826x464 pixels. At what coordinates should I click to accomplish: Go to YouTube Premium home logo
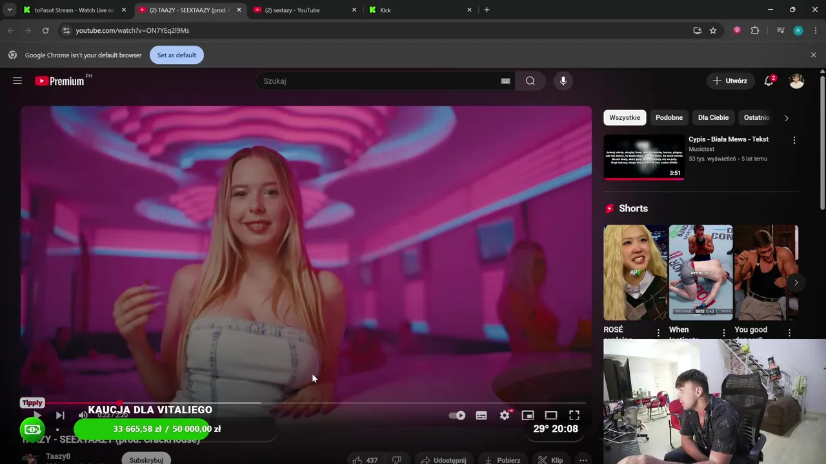pos(59,81)
